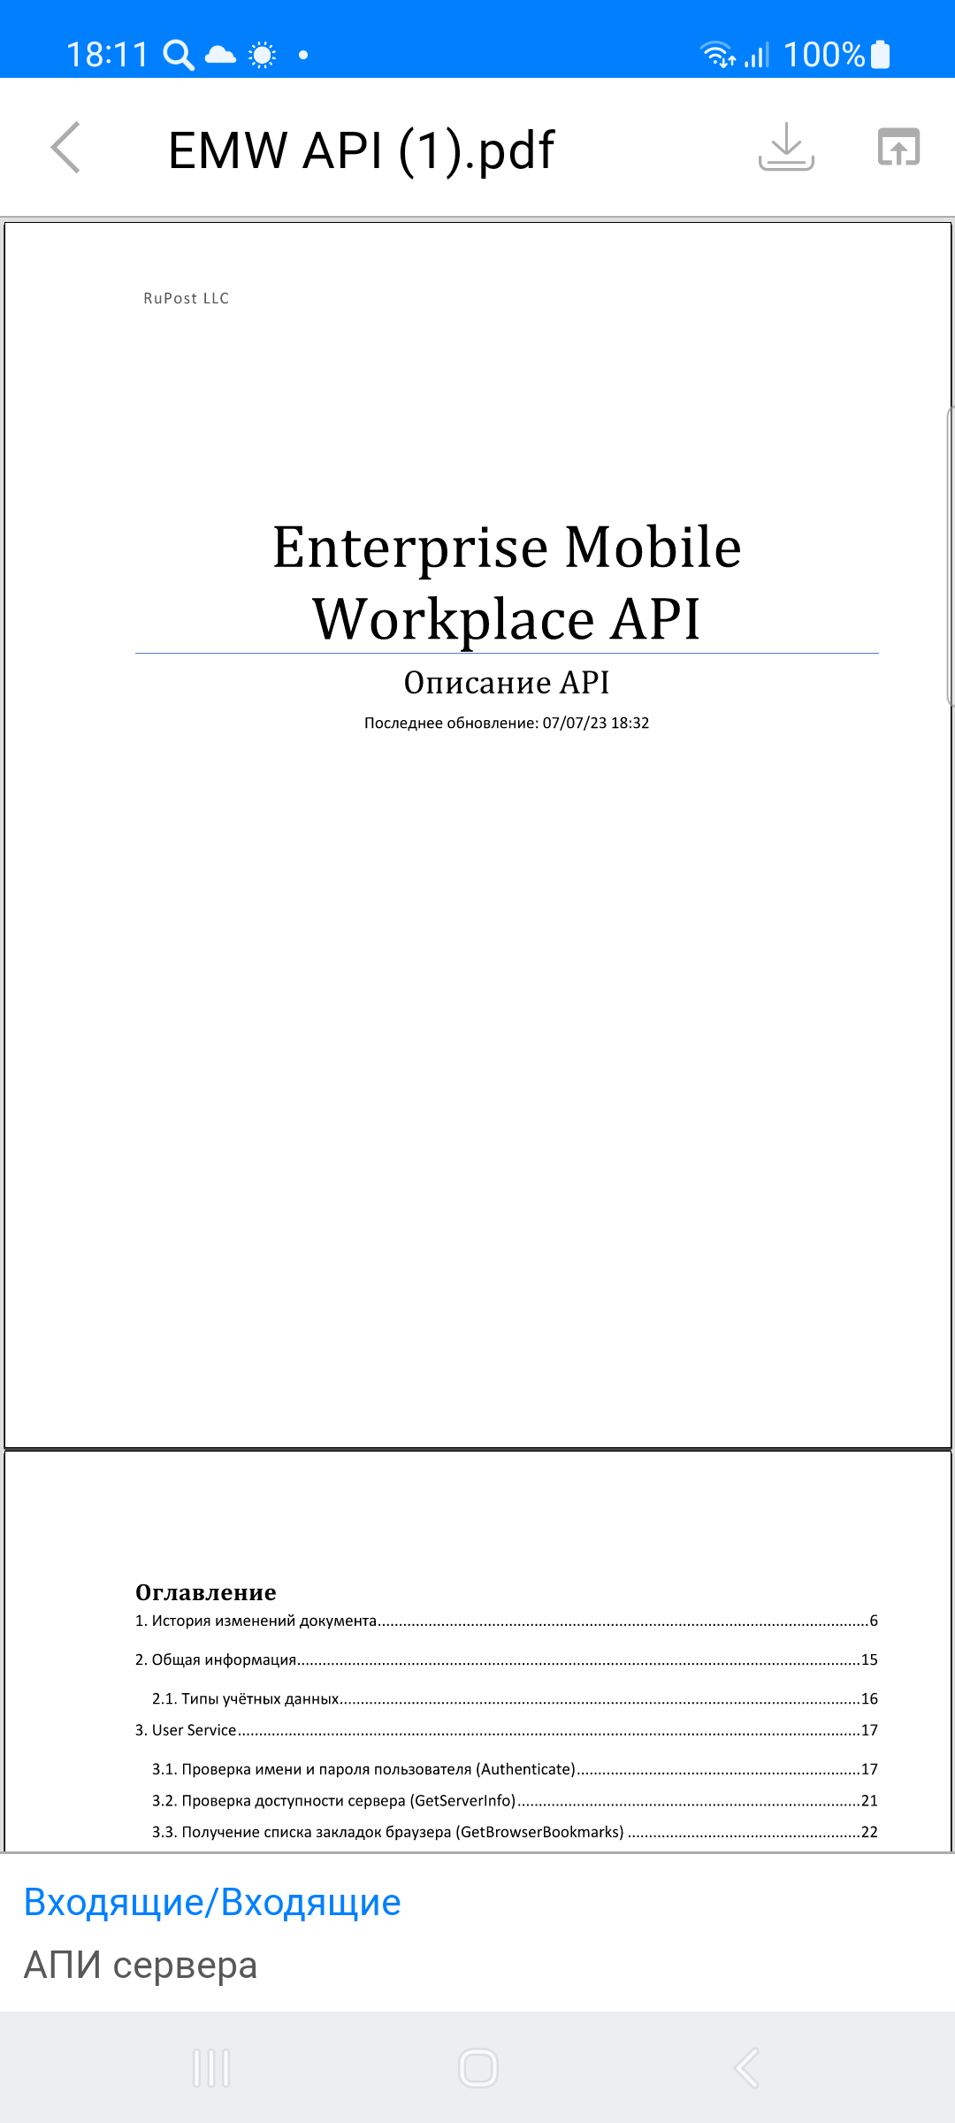Open Android recent apps button
This screenshot has width=955, height=2123.
click(x=211, y=2068)
